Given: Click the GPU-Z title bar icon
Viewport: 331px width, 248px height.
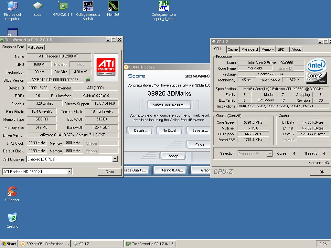Looking at the screenshot, I should pos(2,40).
